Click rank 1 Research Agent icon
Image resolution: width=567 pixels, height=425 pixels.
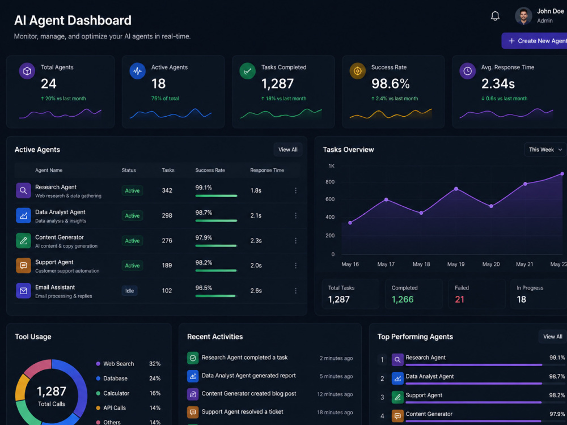pos(397,360)
